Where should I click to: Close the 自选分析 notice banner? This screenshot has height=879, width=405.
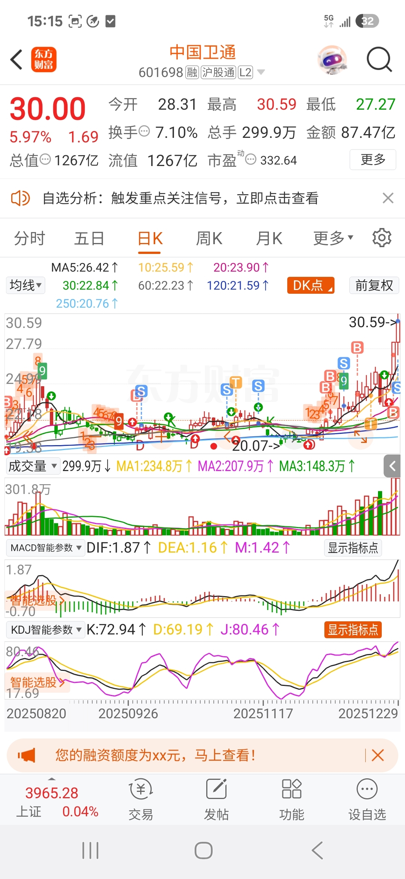coord(388,198)
